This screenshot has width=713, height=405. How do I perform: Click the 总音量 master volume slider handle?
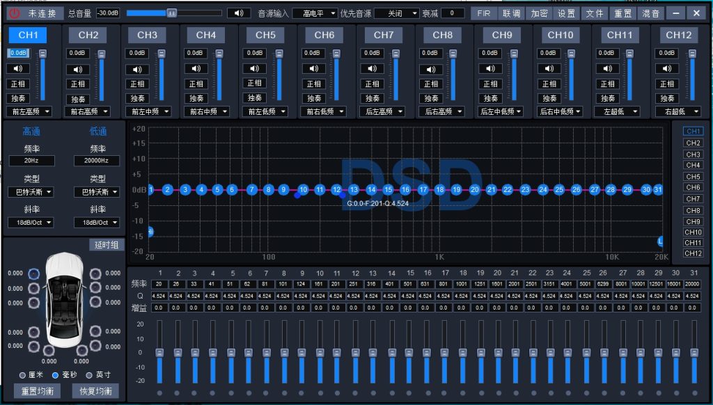tap(171, 13)
